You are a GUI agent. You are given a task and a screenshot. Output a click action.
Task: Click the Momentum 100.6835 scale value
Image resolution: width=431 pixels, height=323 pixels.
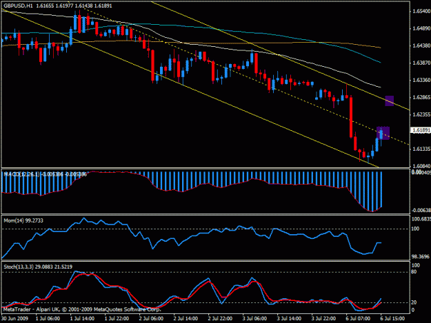pos(421,219)
